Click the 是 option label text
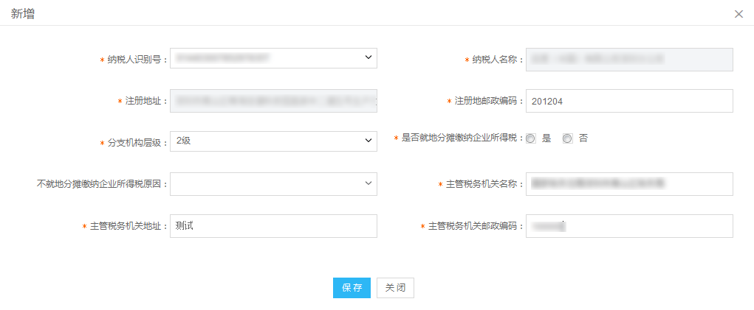The image size is (754, 310). [x=546, y=139]
